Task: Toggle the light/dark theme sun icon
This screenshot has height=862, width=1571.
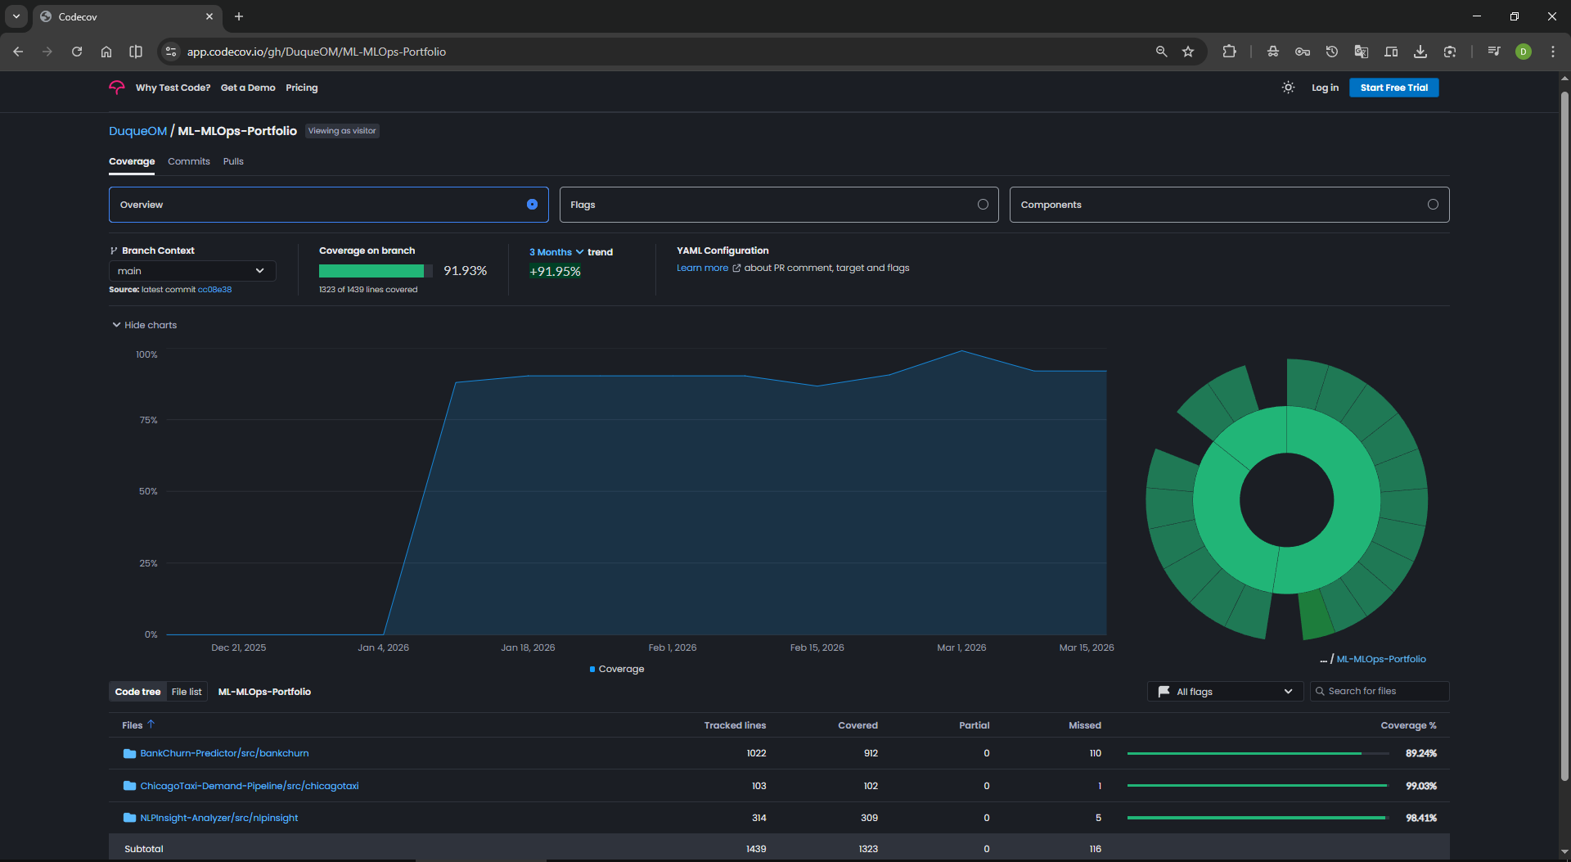Action: [1288, 88]
